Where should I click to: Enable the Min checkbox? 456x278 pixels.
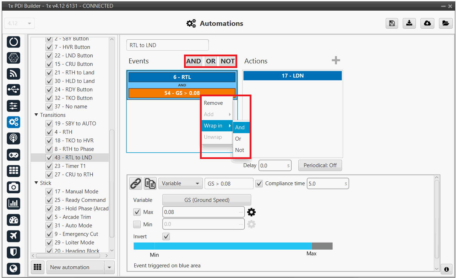137,224
